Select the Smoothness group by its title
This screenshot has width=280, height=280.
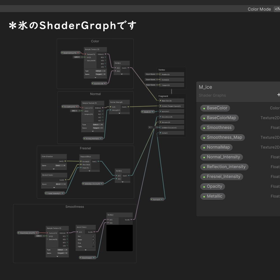tap(75, 207)
